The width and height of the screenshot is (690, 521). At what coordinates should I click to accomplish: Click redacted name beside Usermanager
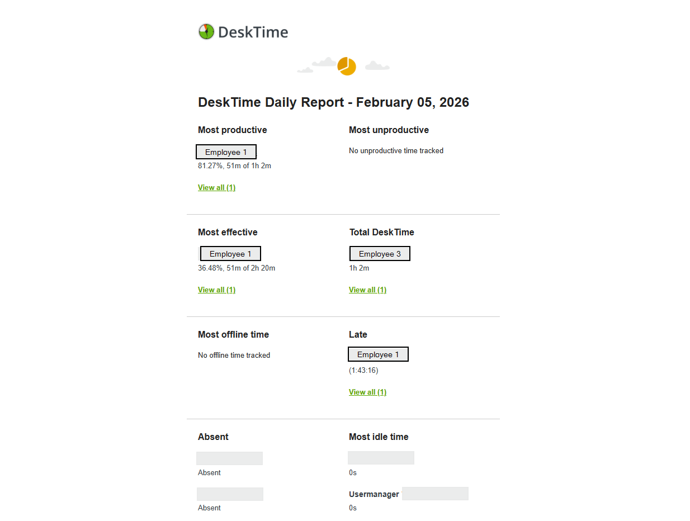click(x=435, y=494)
